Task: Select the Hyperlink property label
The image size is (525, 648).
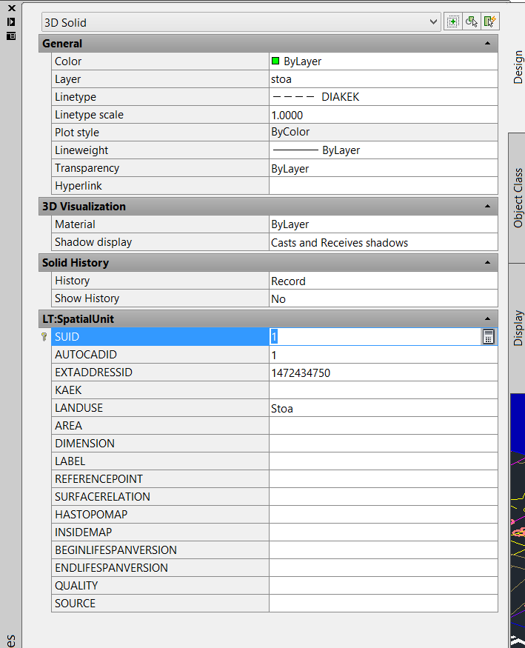Action: click(x=78, y=186)
